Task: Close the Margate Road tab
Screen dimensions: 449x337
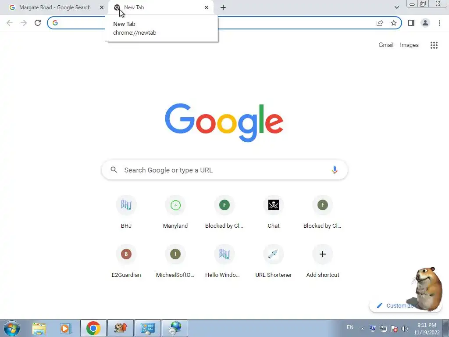Action: click(101, 7)
